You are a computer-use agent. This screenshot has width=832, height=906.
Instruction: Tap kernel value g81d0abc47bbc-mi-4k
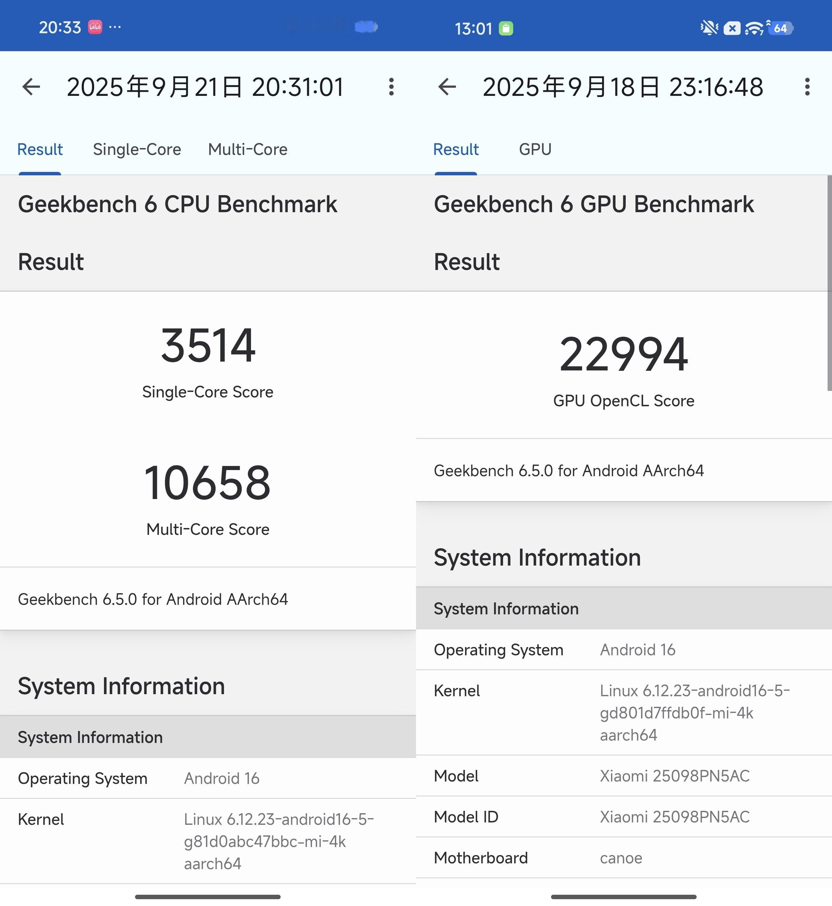pyautogui.click(x=265, y=842)
